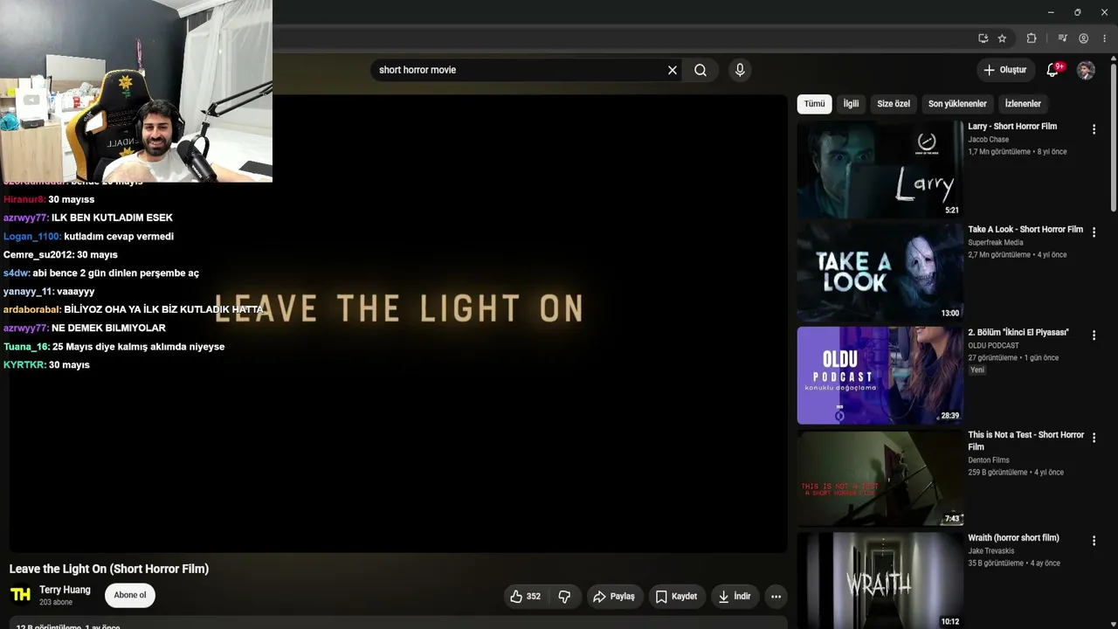The image size is (1118, 629).
Task: Open title 2. Bölüm "İkinci El Piyasası"
Action: click(x=1018, y=333)
